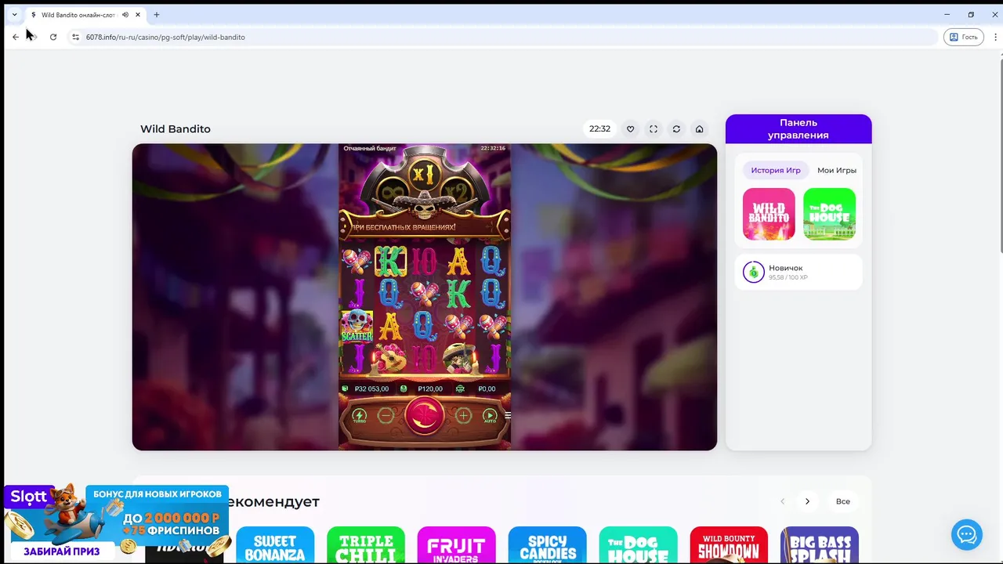Click the browser address bar URL

click(165, 37)
